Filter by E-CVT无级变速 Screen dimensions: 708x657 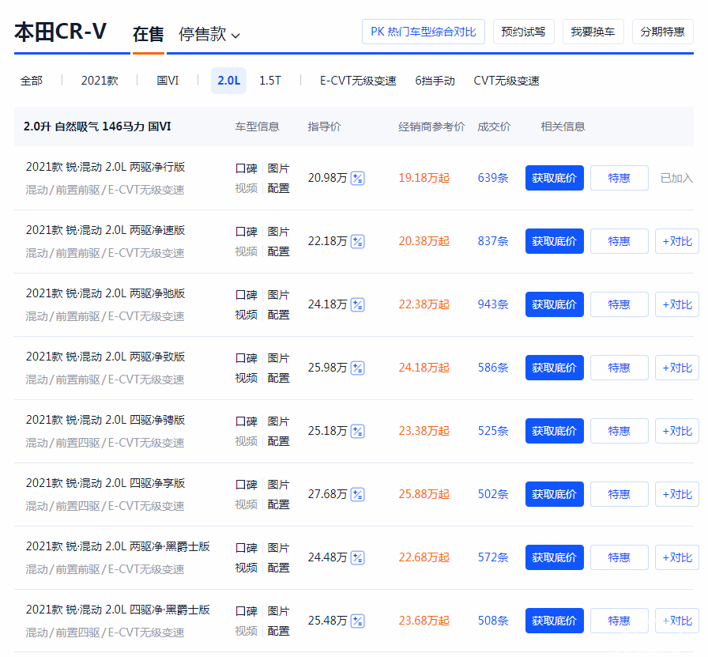[358, 81]
